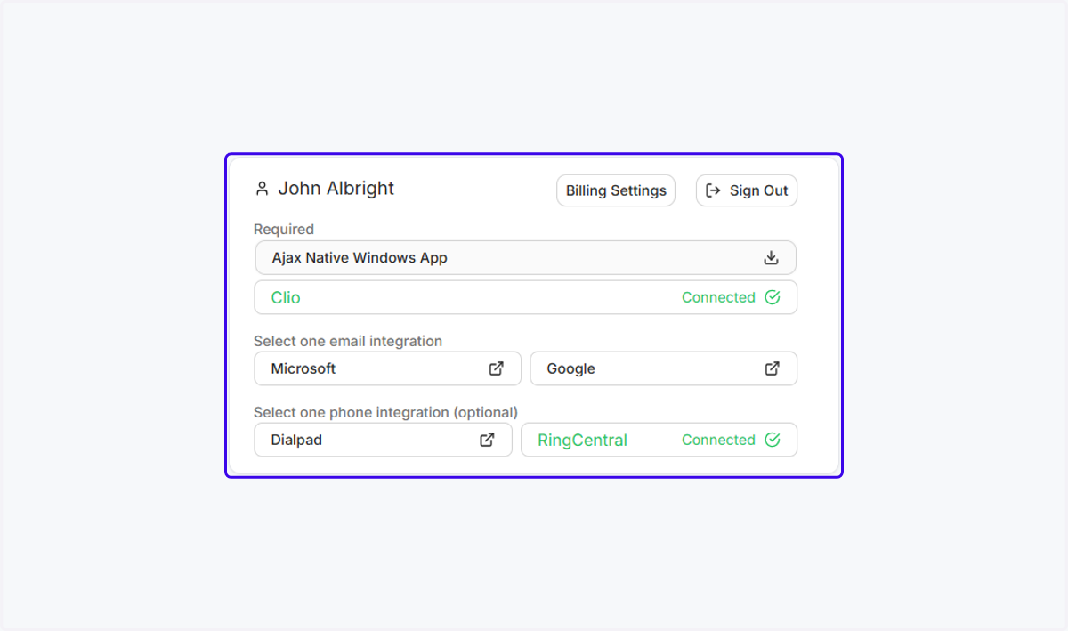Click the user profile icon beside John Albright
The height and width of the screenshot is (631, 1068).
point(262,189)
